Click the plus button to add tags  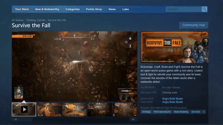click(204, 112)
